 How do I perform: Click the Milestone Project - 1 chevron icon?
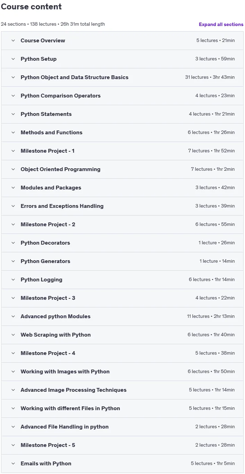click(13, 151)
